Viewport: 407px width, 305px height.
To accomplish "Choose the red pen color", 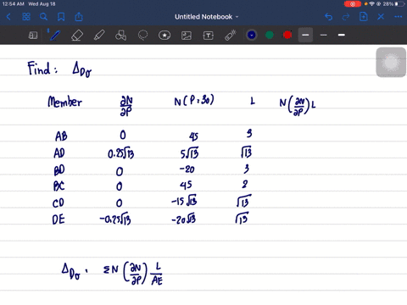I will [x=287, y=35].
